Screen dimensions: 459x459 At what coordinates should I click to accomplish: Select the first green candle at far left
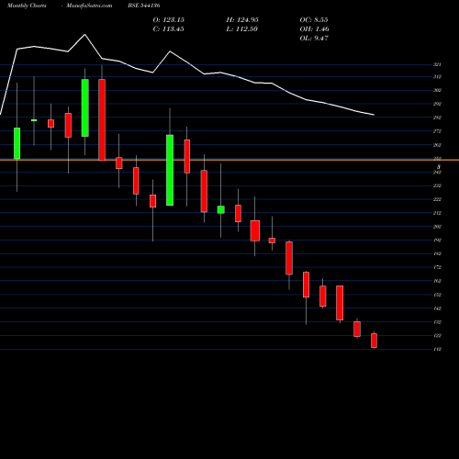(x=17, y=143)
